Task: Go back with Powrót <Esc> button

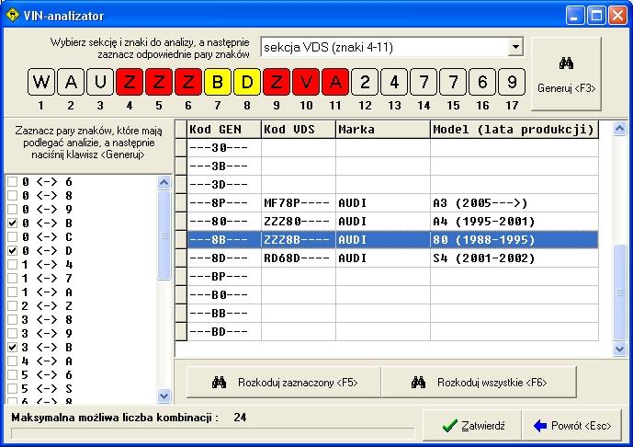Action: pyautogui.click(x=571, y=426)
